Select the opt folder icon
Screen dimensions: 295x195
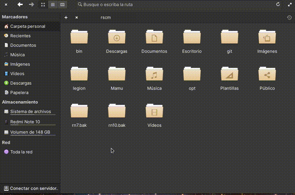[192, 74]
